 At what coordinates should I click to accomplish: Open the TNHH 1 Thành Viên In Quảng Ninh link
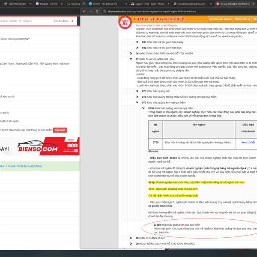click(21, 166)
